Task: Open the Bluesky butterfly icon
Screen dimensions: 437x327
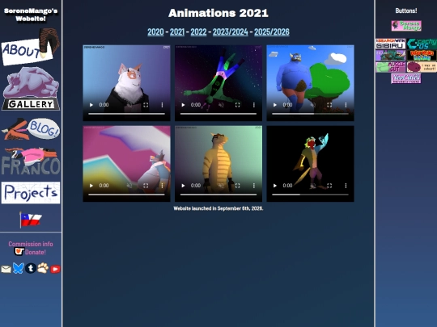Action: coord(18,268)
